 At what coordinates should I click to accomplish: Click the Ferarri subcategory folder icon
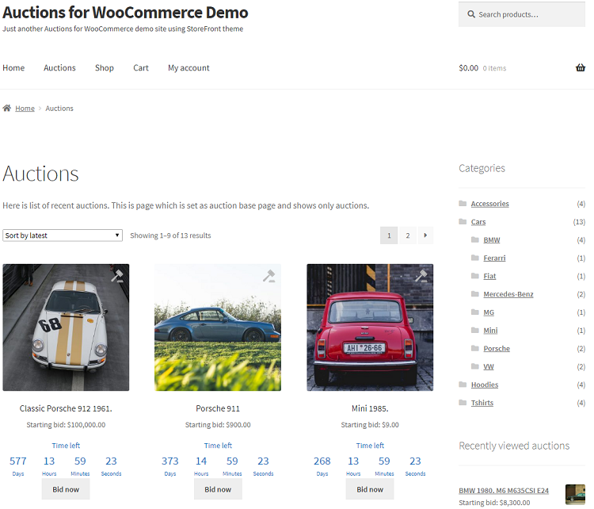point(475,258)
